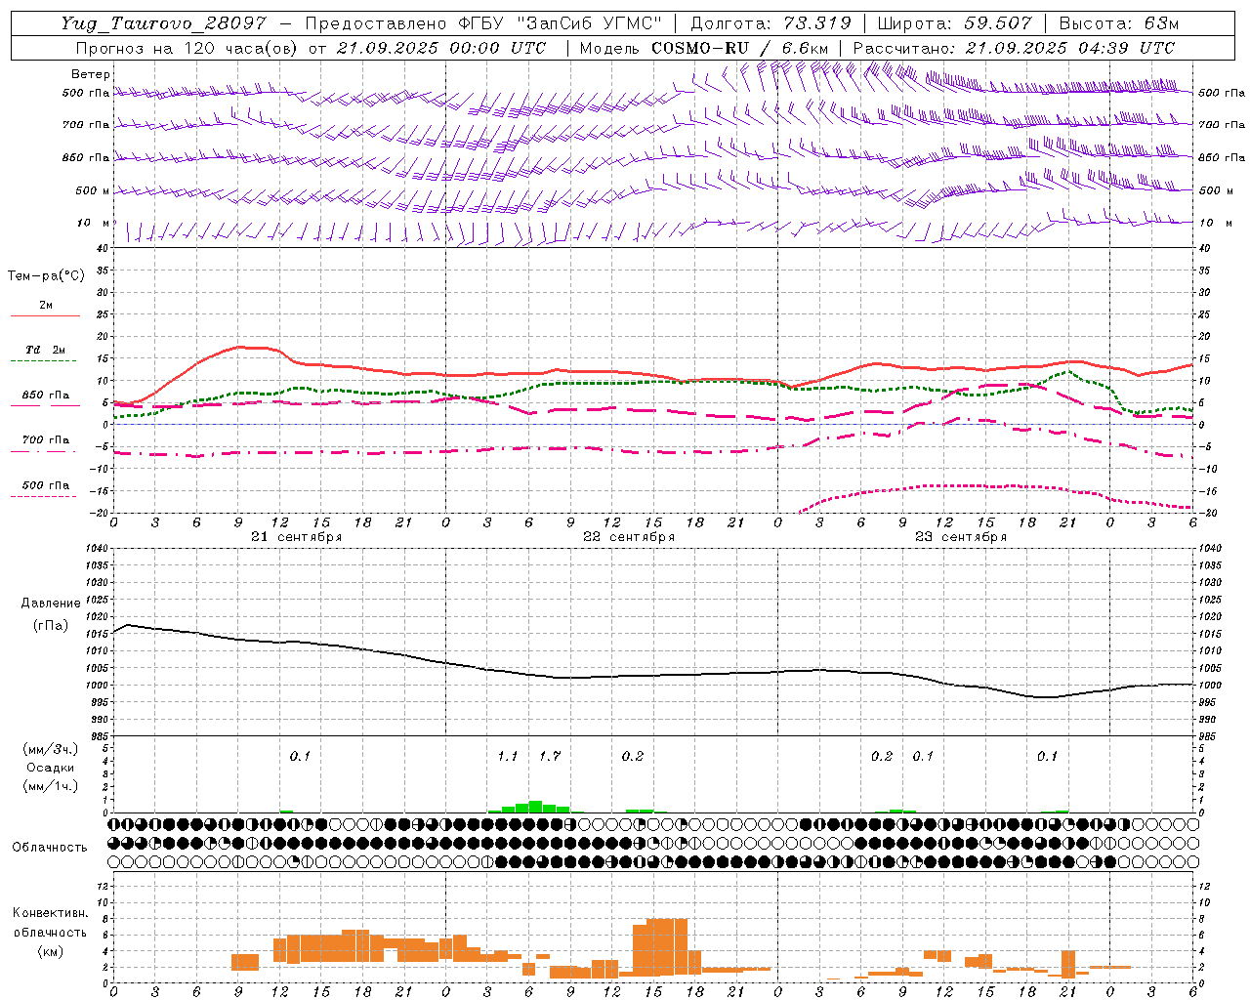Click the Осадки label
The width and height of the screenshot is (1250, 1000).
click(51, 768)
